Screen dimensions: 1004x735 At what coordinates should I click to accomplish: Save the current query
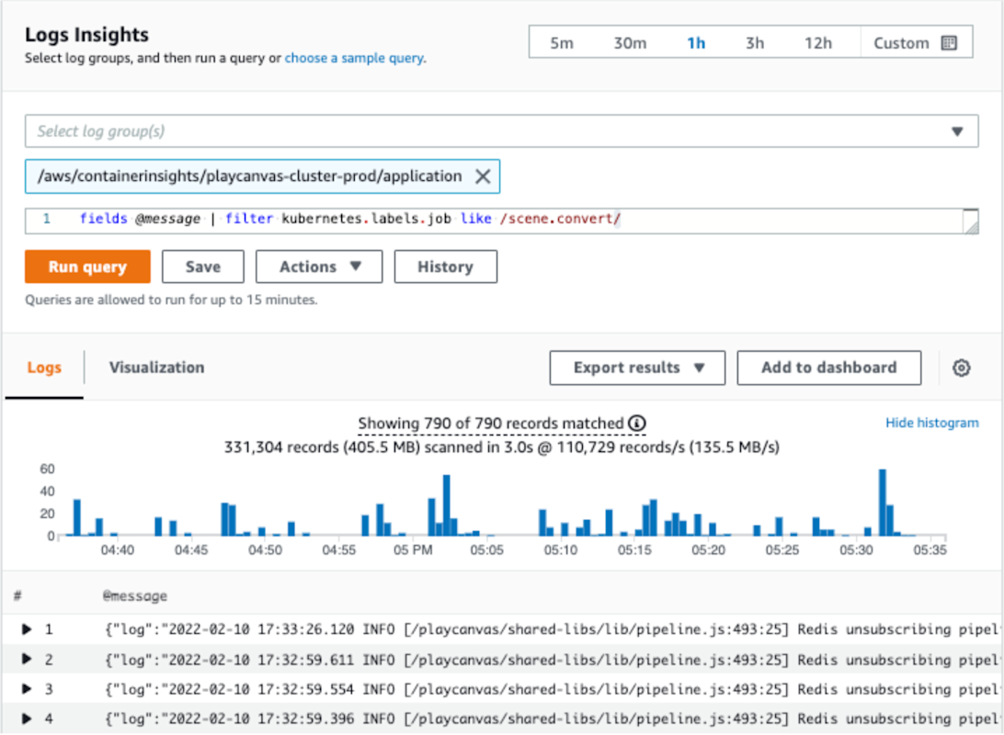(x=203, y=266)
